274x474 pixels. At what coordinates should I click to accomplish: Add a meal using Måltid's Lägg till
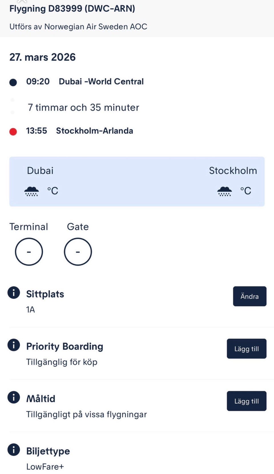(246, 401)
